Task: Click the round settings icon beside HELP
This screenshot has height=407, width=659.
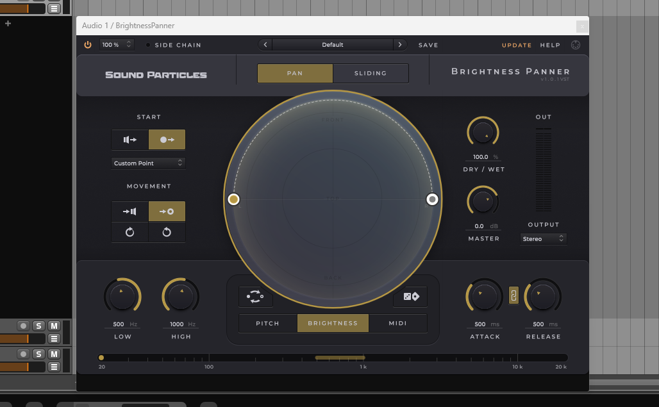Action: click(x=576, y=45)
